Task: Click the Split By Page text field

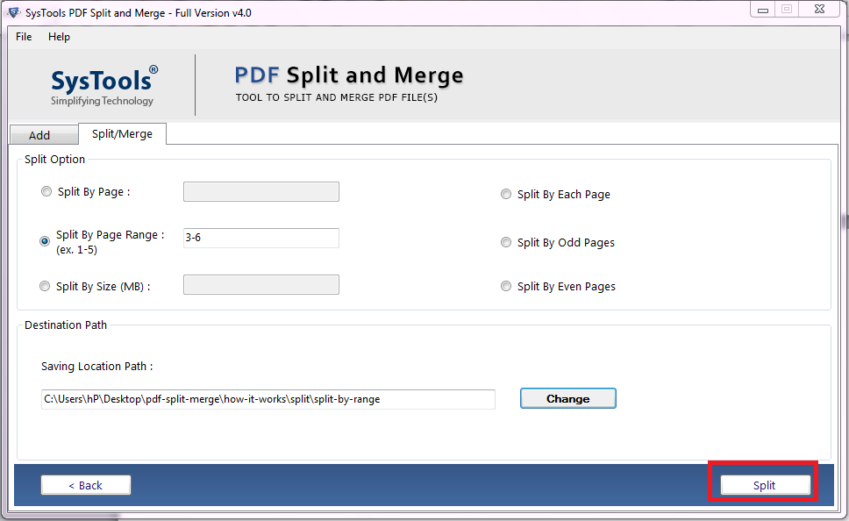Action: coord(261,192)
